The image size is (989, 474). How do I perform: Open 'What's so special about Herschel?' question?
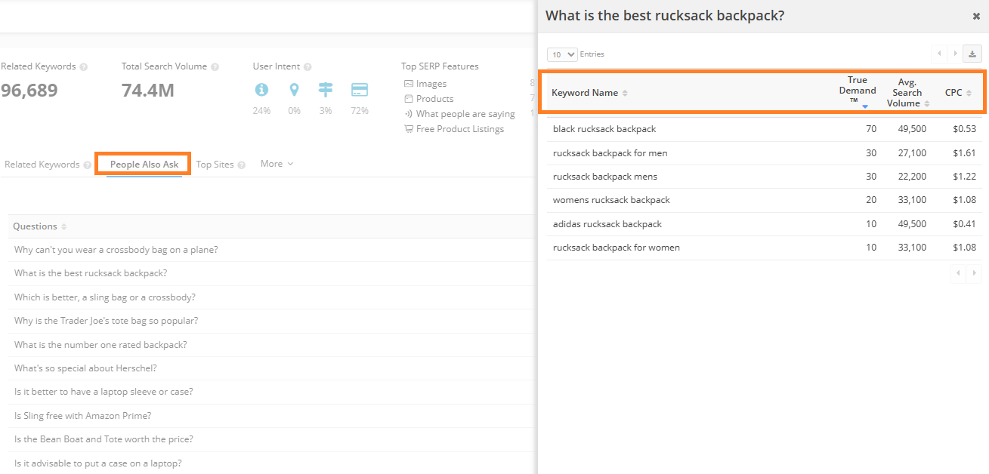tap(85, 368)
